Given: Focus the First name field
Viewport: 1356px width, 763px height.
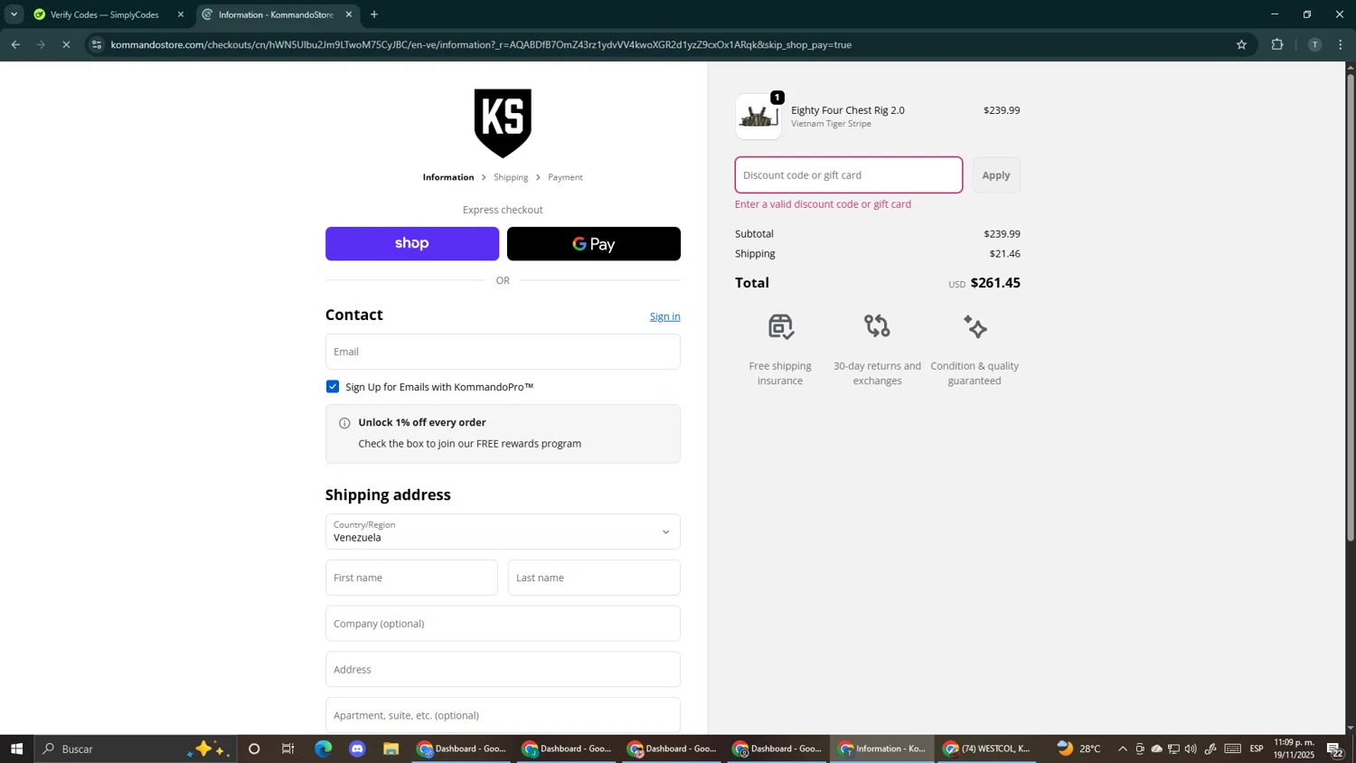Looking at the screenshot, I should tap(411, 578).
